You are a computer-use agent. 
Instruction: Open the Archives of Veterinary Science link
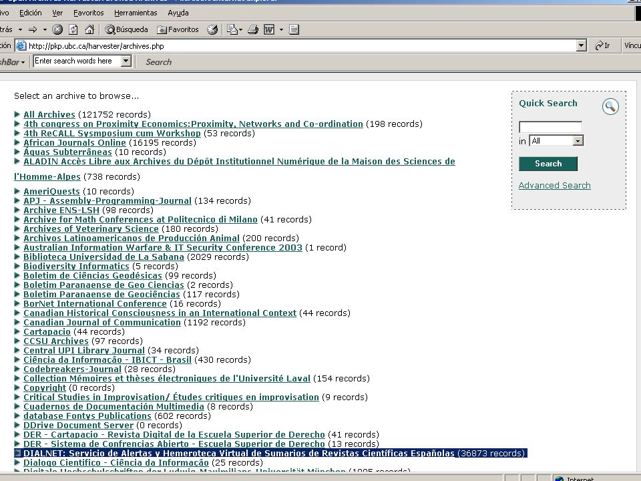91,229
